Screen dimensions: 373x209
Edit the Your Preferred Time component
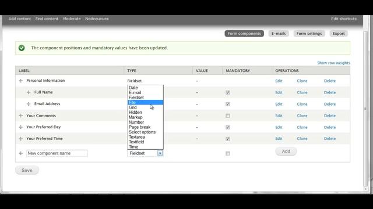[x=279, y=139]
